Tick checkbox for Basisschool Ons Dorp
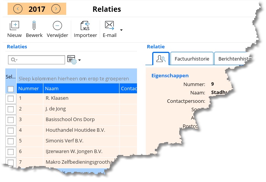This screenshot has width=266, height=182. pyautogui.click(x=11, y=120)
